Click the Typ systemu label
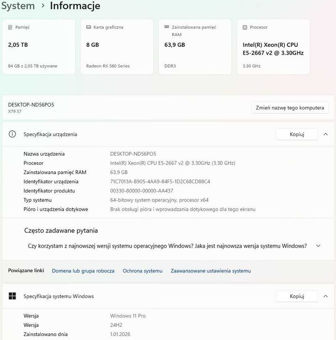This screenshot has width=336, height=340. 37,200
